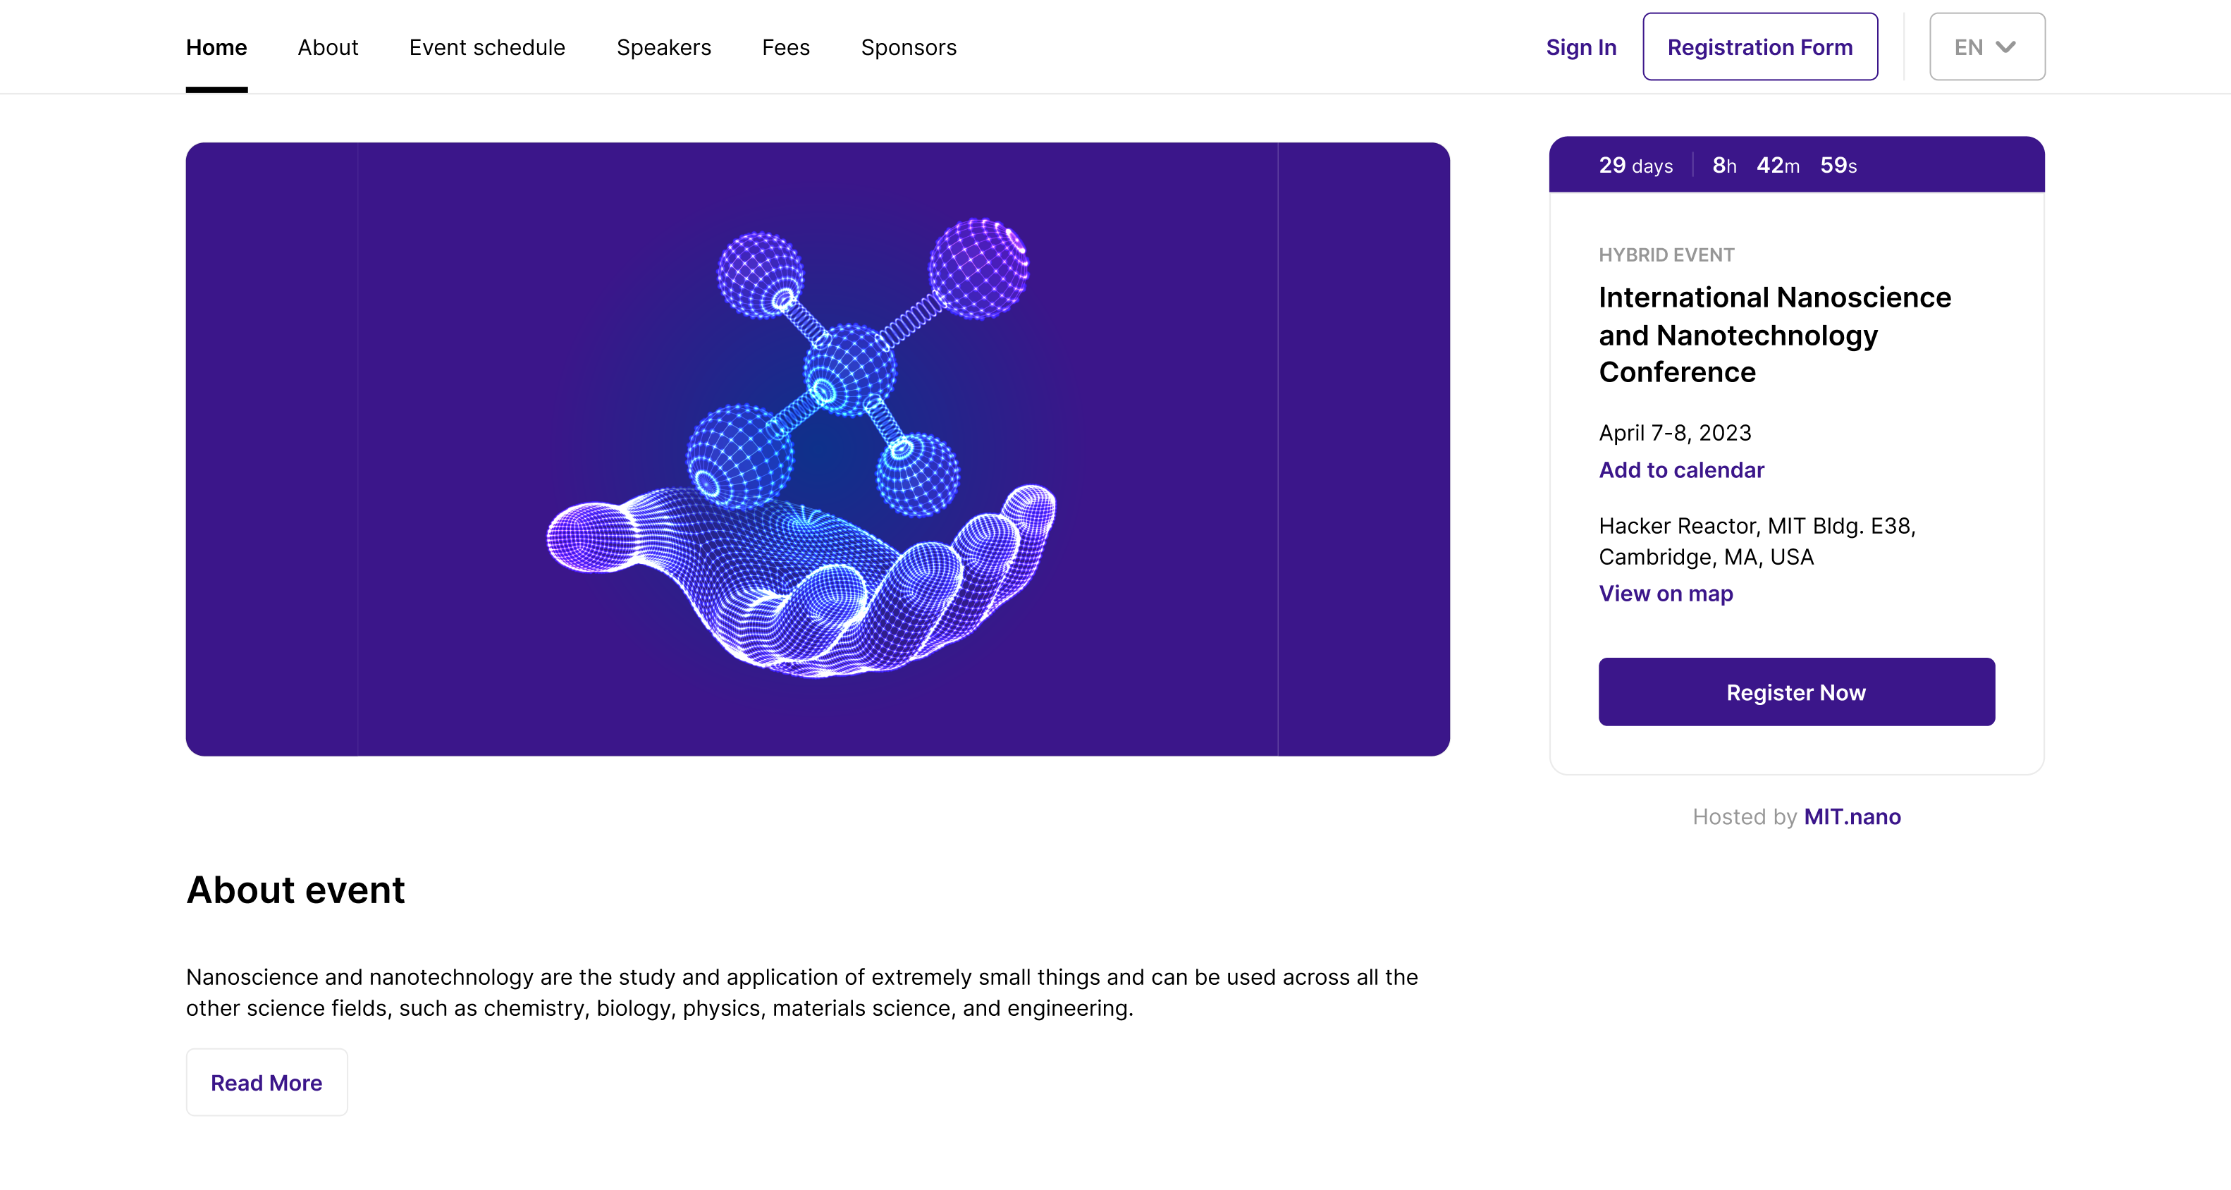2231x1190 pixels.
Task: Click the countdown timer banner
Action: tap(1795, 164)
